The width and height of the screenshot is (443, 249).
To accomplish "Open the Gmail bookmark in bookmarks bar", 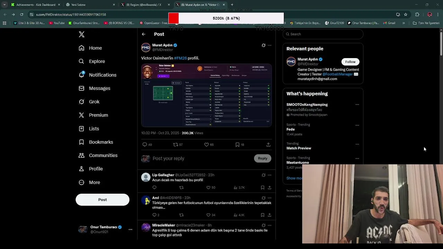I will click(389, 23).
